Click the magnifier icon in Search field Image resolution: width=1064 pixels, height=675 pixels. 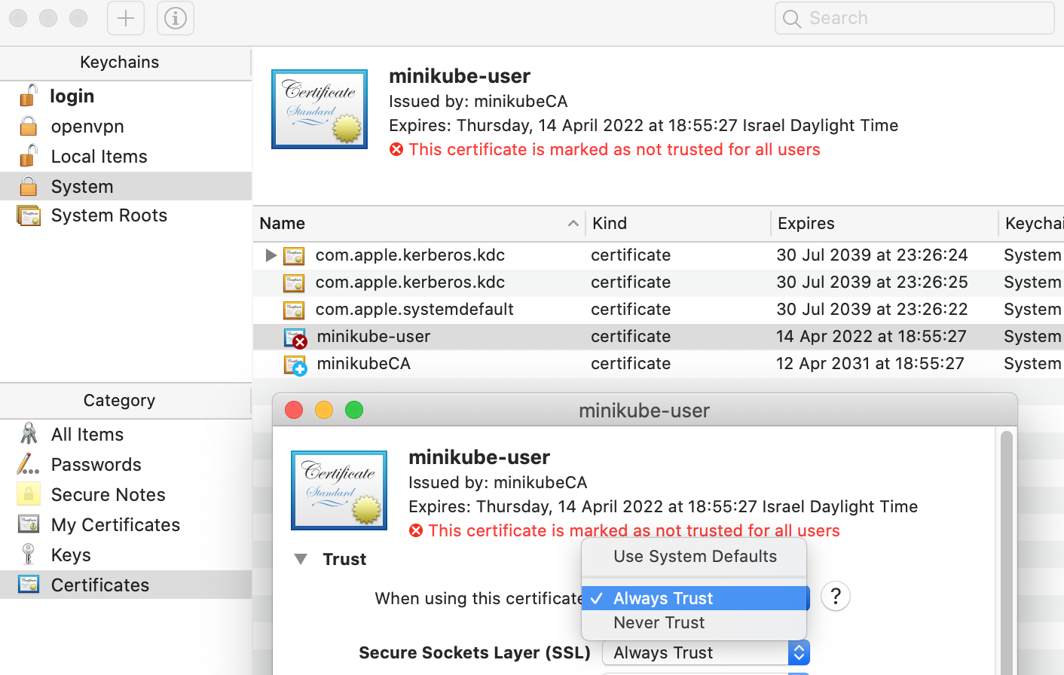tap(792, 19)
